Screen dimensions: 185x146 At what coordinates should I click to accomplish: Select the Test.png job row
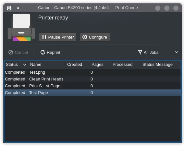pos(92,72)
